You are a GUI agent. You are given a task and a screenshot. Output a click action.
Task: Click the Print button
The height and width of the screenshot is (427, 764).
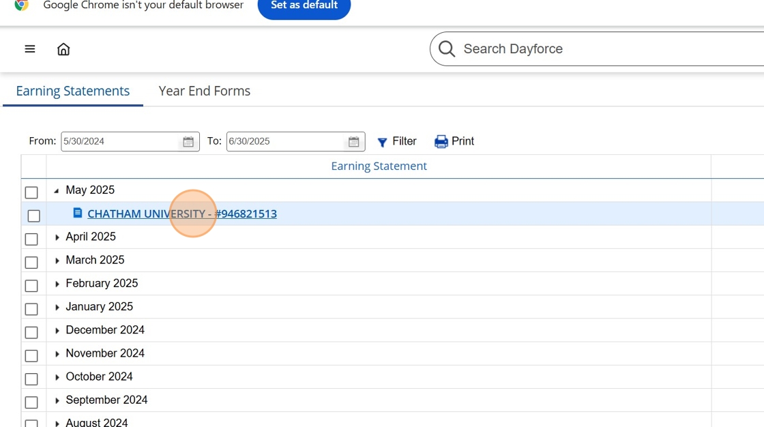pyautogui.click(x=454, y=141)
